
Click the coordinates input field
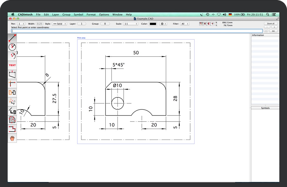tap(137, 31)
